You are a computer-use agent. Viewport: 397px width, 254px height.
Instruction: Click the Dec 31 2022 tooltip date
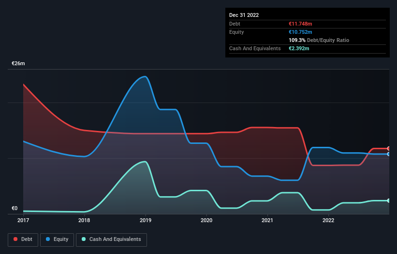point(244,15)
